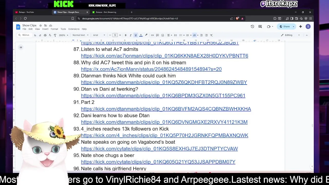Open the Extensions menu
The height and width of the screenshot is (185, 329).
[74, 29]
